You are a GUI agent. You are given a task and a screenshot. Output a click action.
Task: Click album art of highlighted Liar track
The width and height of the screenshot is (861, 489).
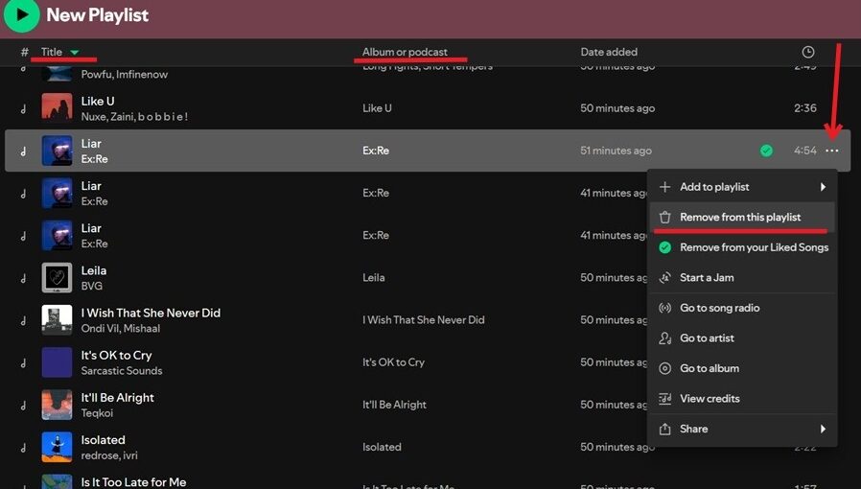[58, 151]
